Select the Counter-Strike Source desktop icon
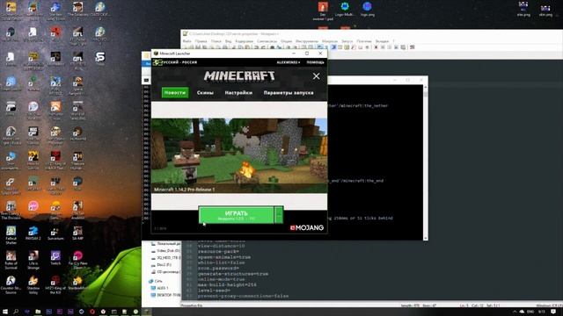 tap(11, 285)
